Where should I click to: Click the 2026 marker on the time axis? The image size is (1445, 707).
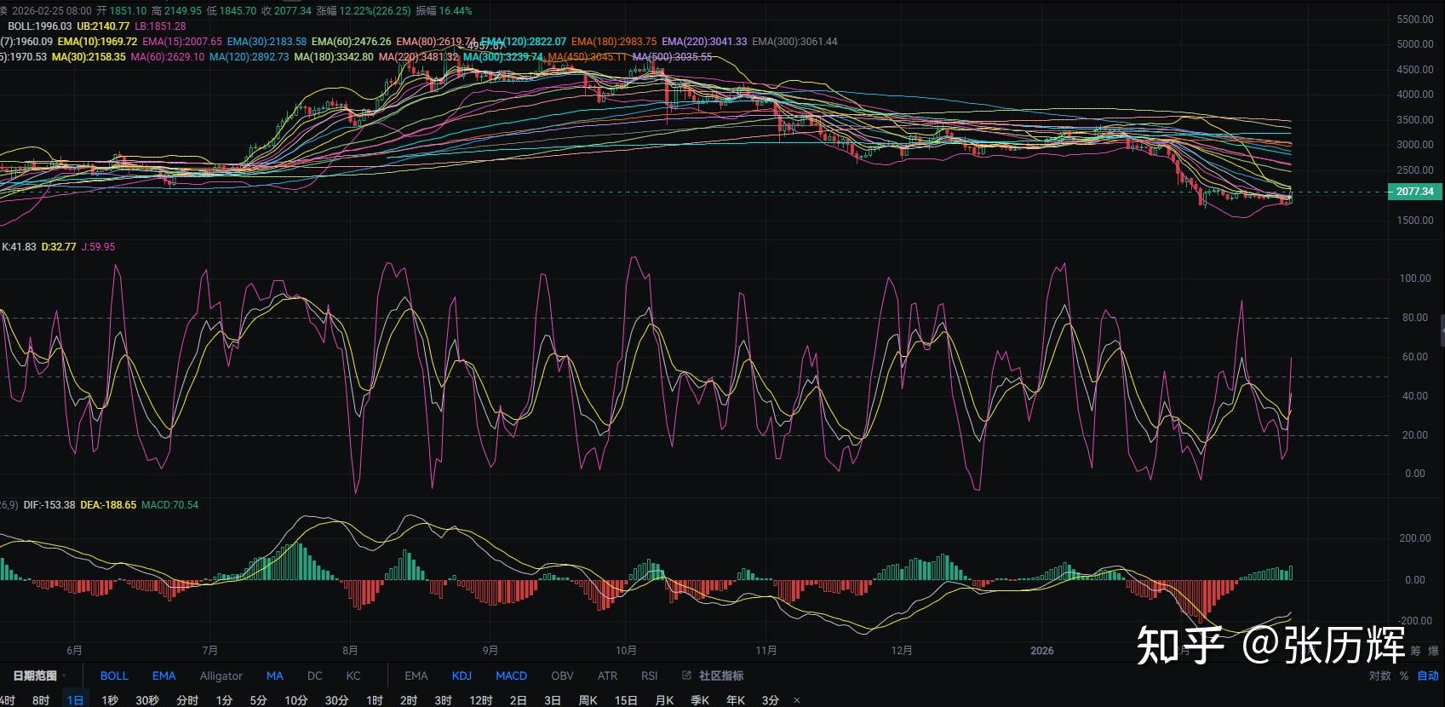[x=1041, y=651]
